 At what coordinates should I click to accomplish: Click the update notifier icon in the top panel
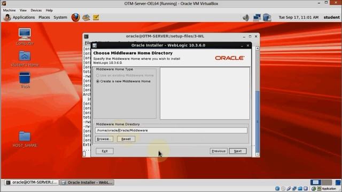(267, 18)
